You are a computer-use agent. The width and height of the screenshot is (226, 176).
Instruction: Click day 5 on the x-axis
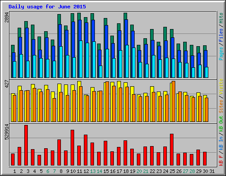click(41, 171)
